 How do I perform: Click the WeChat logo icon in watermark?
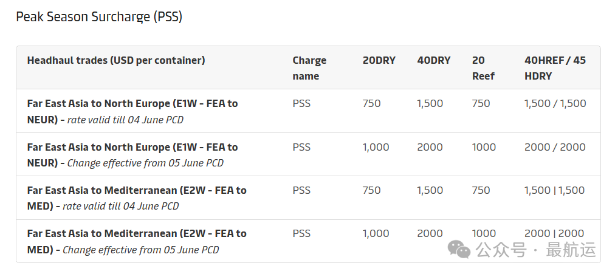(459, 250)
